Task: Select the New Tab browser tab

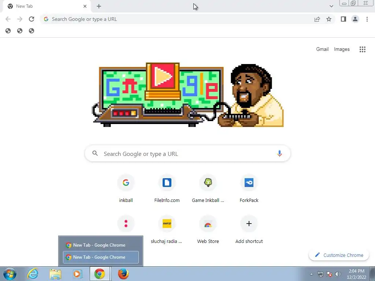Action: [x=47, y=7]
